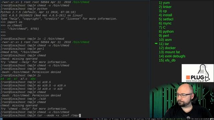Click the '[GCC 4.8.5 20150623' line
Viewport: 214px width, 120px height.
click(41, 15)
